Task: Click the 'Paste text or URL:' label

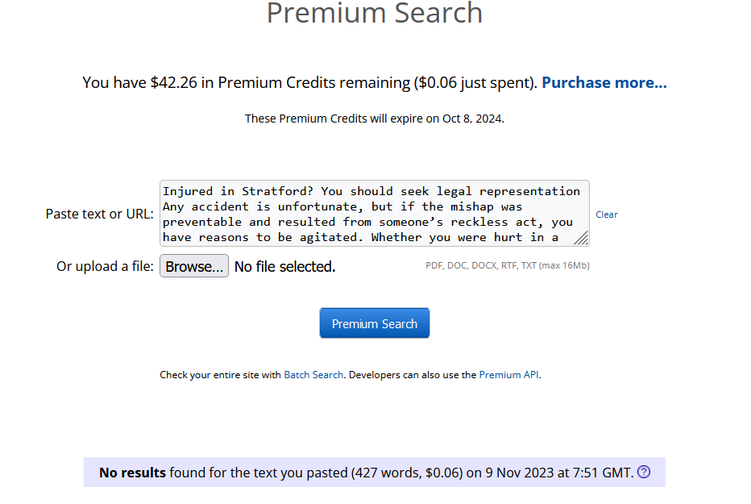Action: [99, 214]
